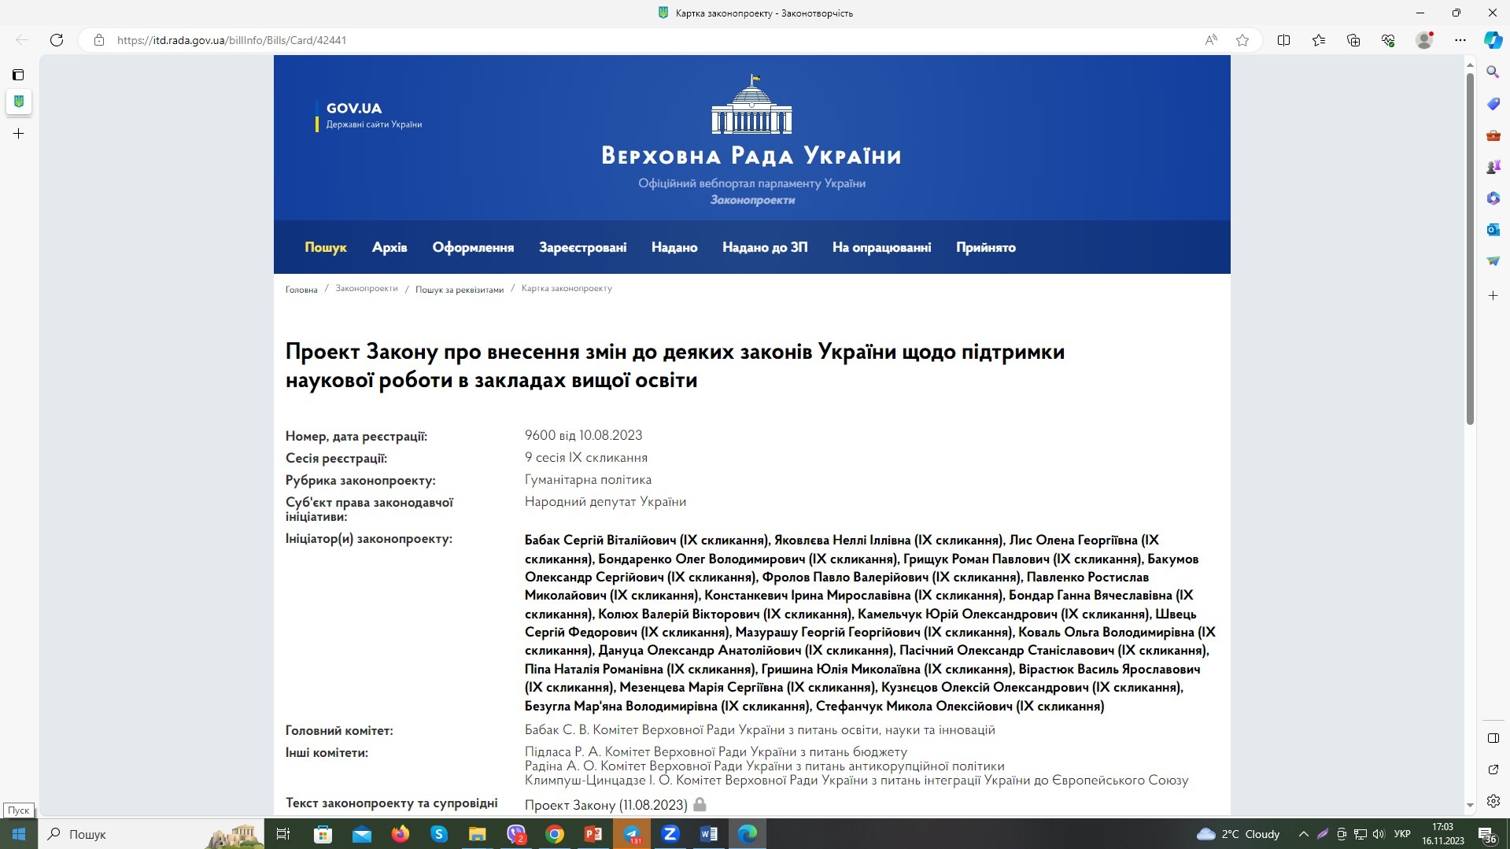Screen dimensions: 1510x849
Task: Open the Favorites list icon
Action: (1319, 40)
